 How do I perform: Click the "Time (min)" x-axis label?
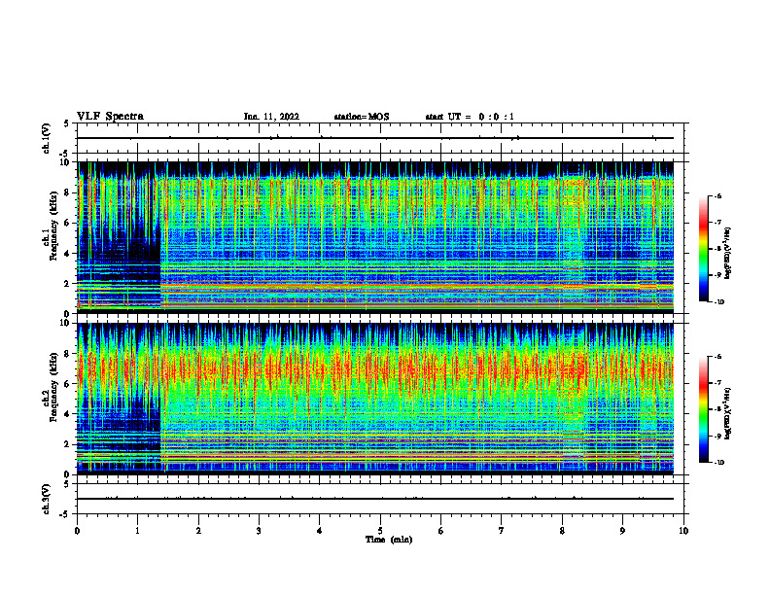coord(389,540)
